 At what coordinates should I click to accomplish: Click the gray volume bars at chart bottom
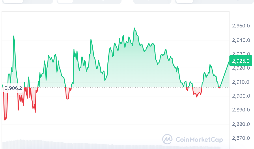tap(58, 144)
